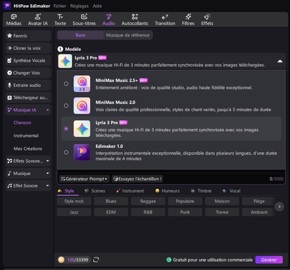This screenshot has height=270, width=290.
Task: Select the Texte tool
Action: coord(60,20)
